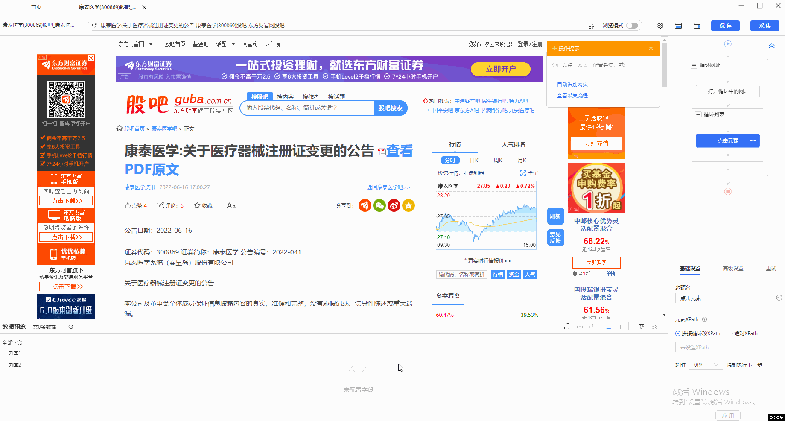The width and height of the screenshot is (785, 421).
Task: Open data preview filter icon
Action: point(642,327)
